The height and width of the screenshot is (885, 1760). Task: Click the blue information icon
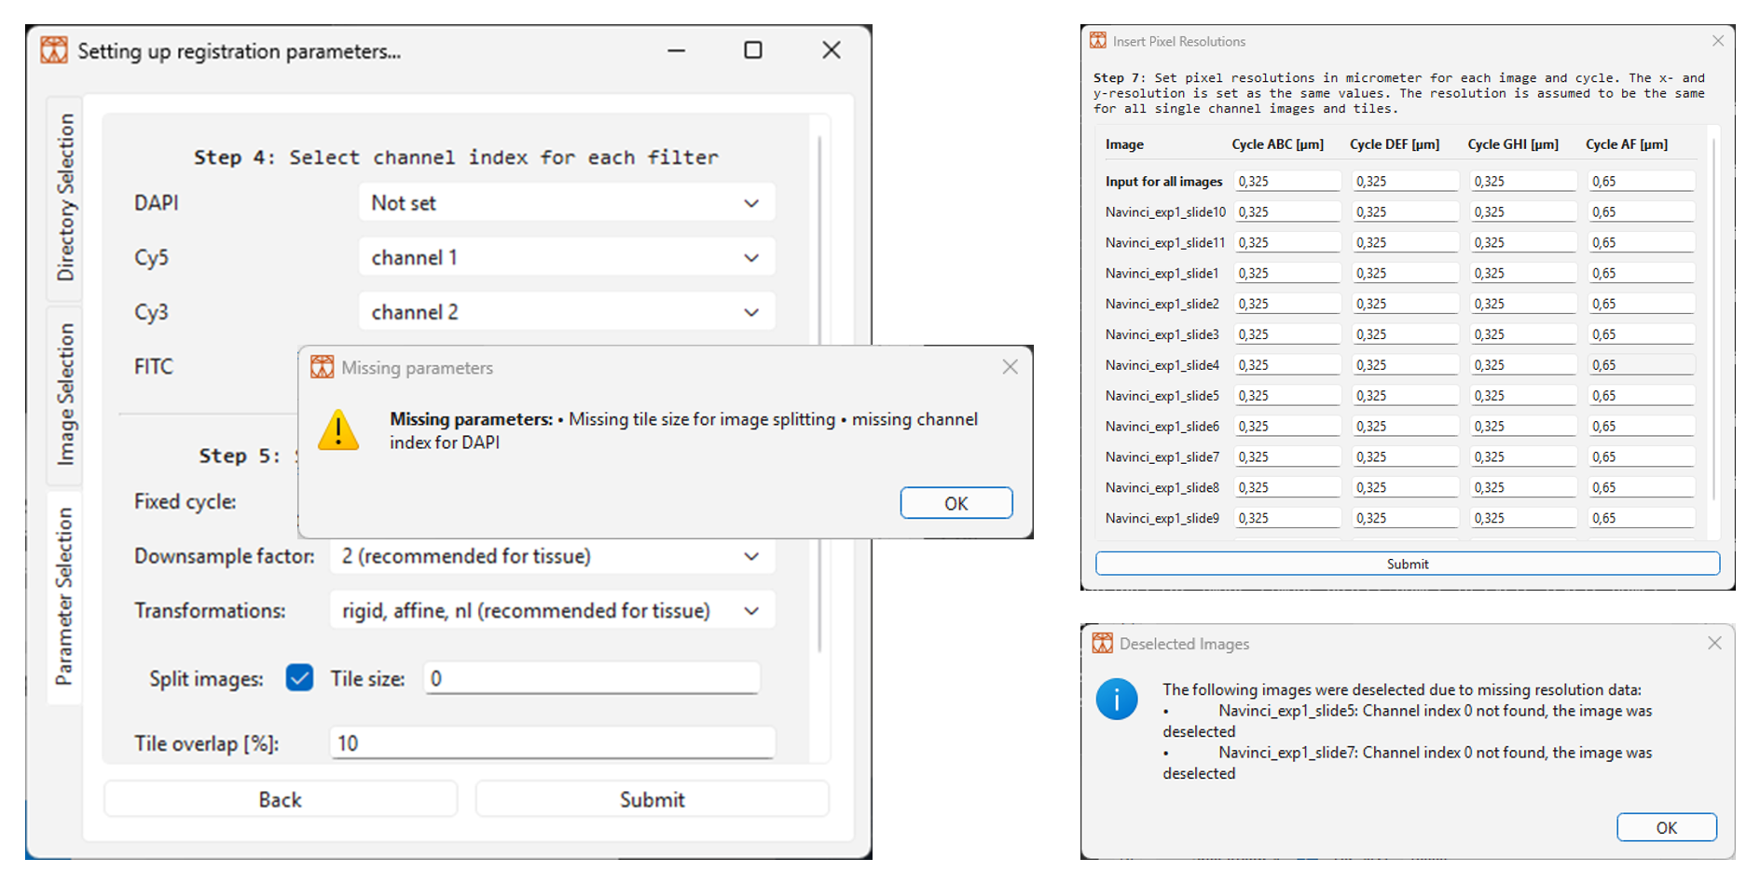coord(1116,699)
